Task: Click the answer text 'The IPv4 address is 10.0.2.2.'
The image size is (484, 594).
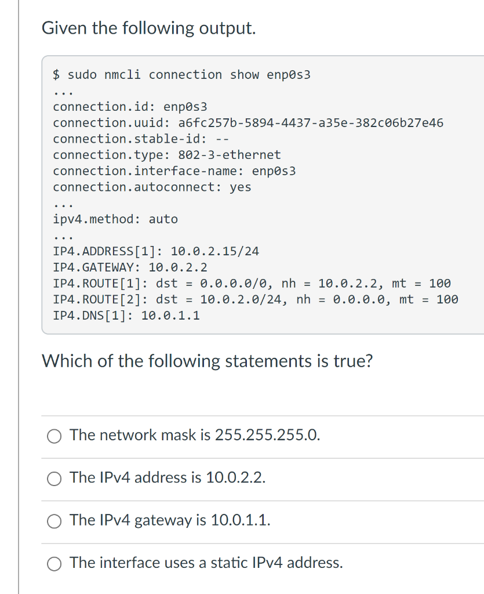Action: click(x=168, y=477)
